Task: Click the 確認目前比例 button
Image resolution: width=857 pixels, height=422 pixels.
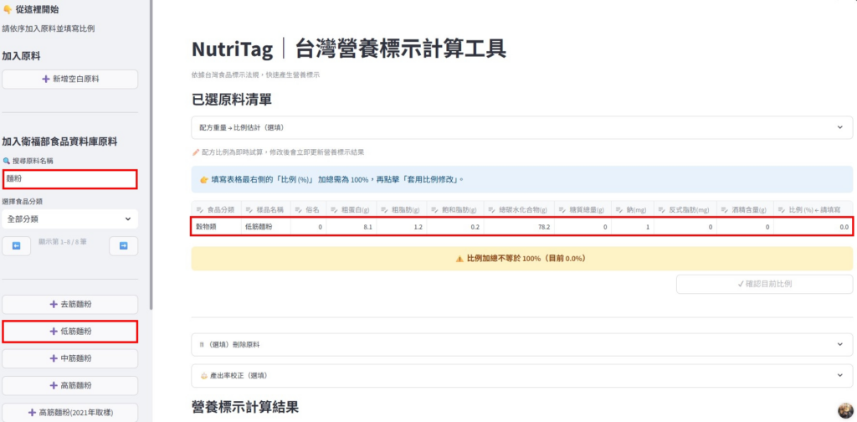Action: [765, 284]
